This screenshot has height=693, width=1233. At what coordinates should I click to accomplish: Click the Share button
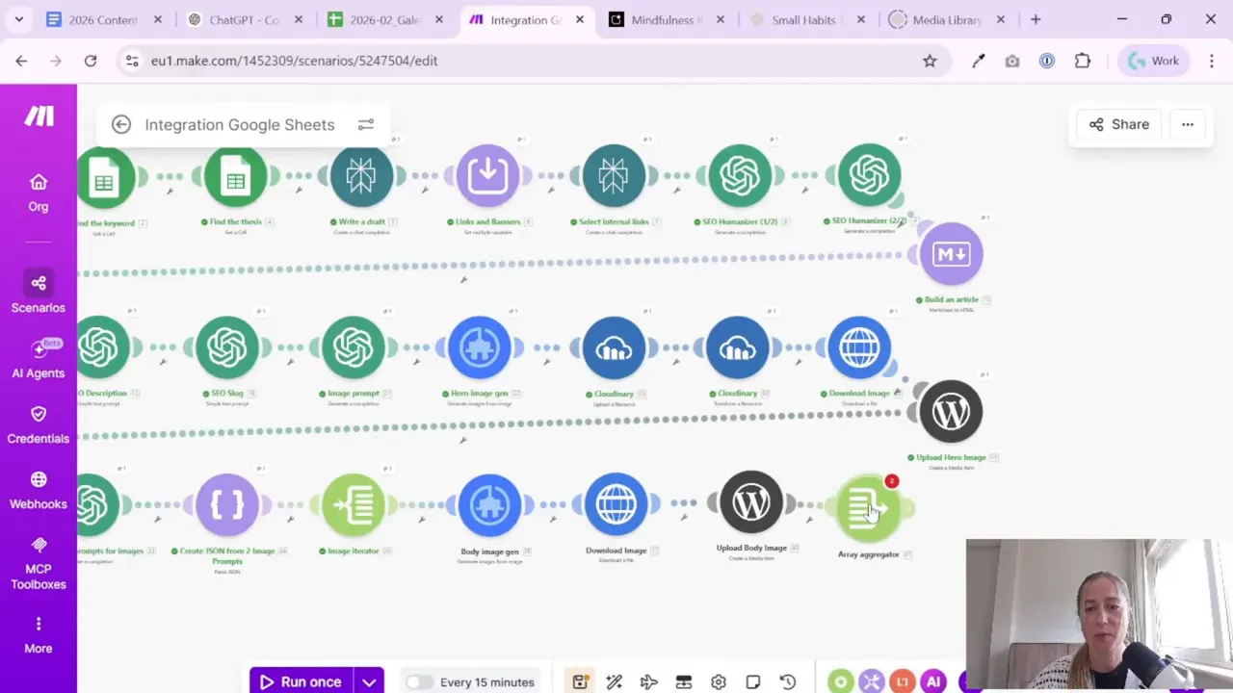pyautogui.click(x=1118, y=124)
